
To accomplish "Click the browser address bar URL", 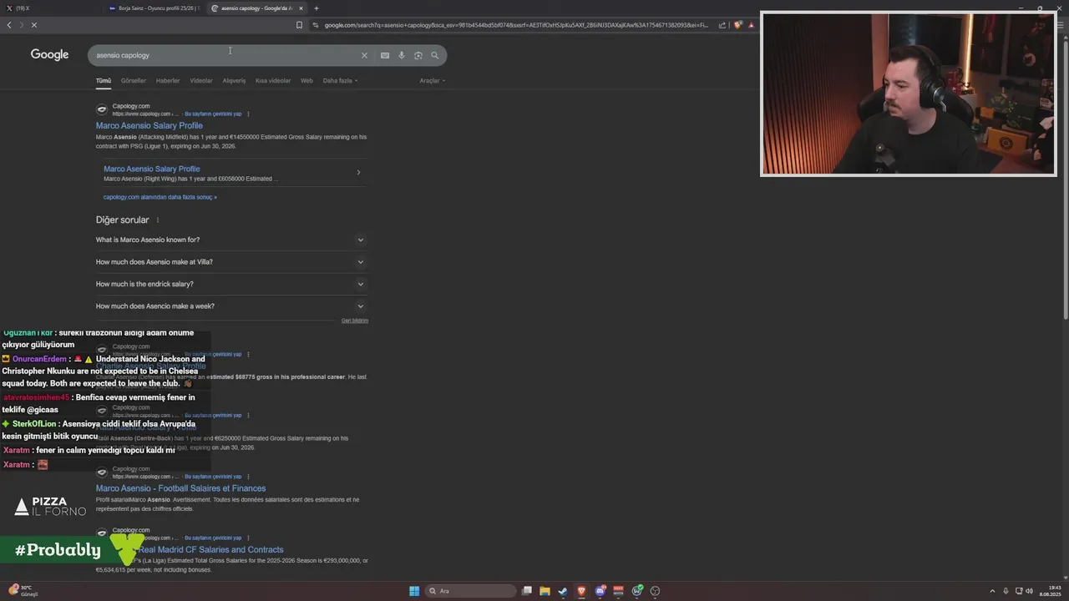I will (516, 25).
